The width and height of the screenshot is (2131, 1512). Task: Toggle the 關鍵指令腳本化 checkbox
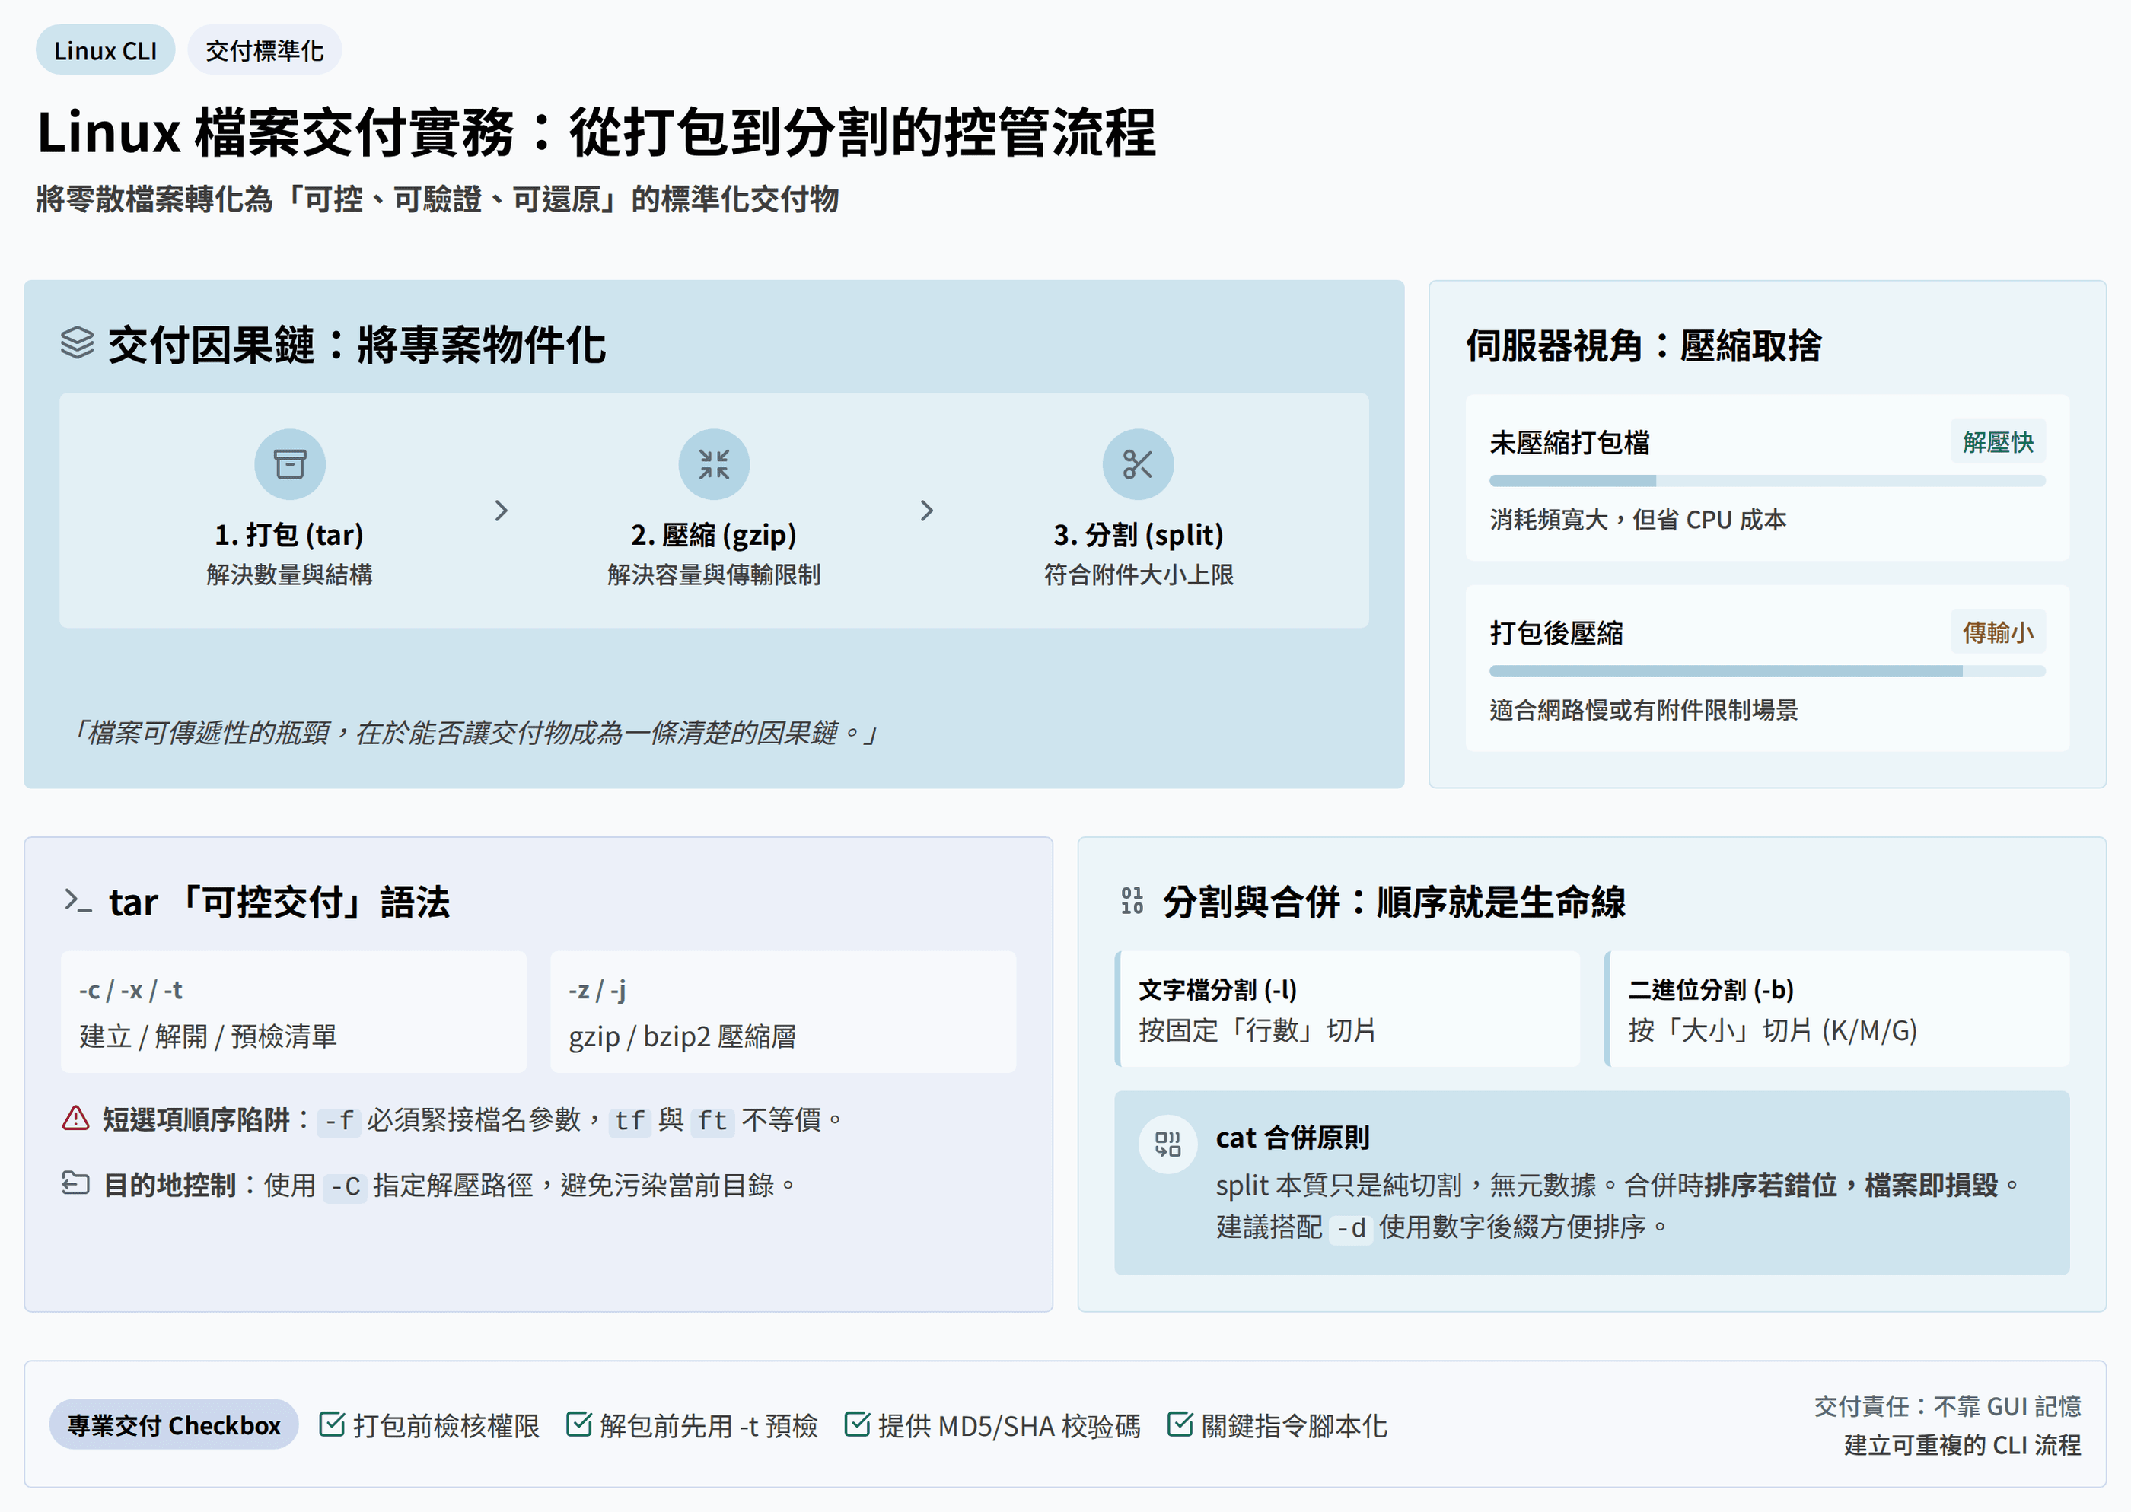coord(1180,1424)
